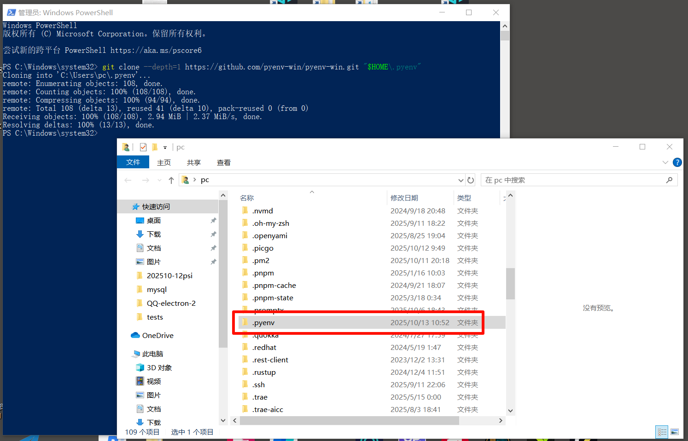This screenshot has width=688, height=441.
Task: Switch to large icons view in status bar
Action: click(675, 432)
